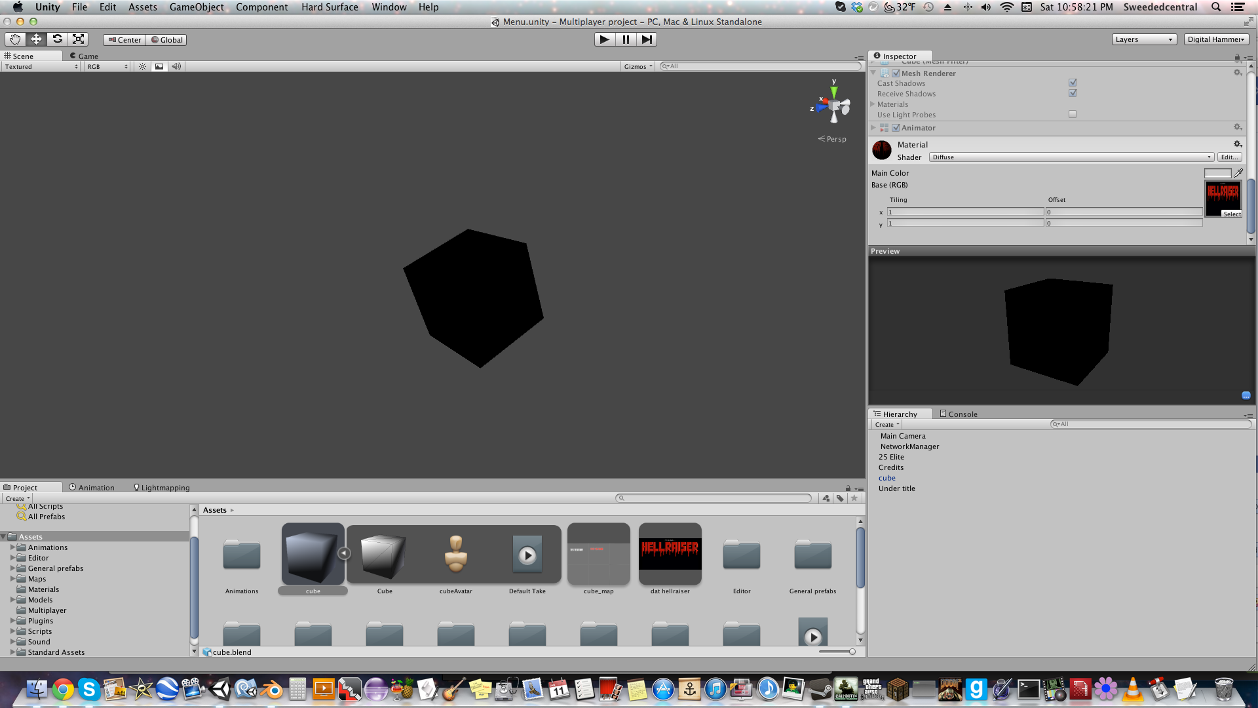The image size is (1258, 708).
Task: Lock the Inspector with padlock icon
Action: coord(1237,57)
